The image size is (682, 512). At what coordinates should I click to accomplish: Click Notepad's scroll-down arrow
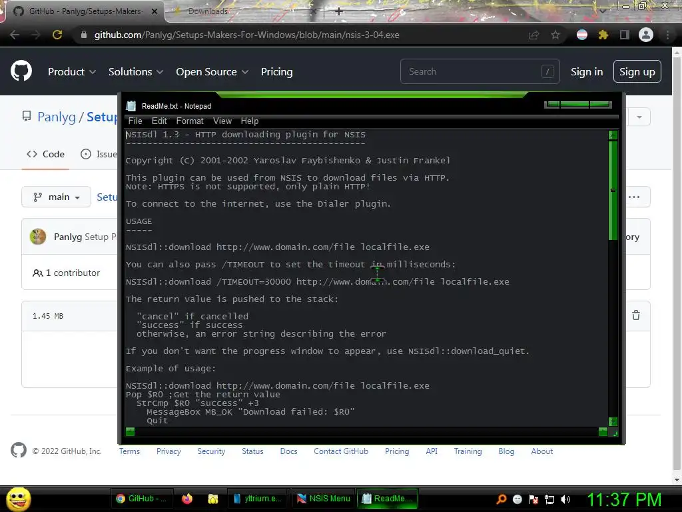pos(613,421)
